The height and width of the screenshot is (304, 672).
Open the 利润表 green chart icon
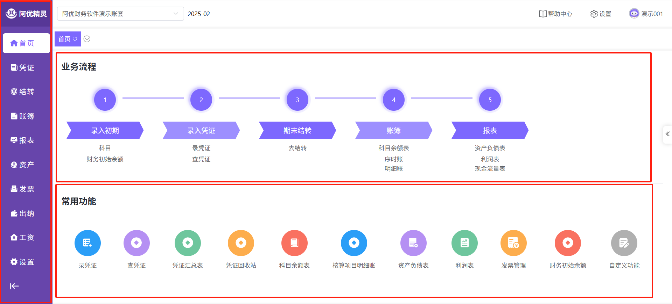[x=464, y=243]
